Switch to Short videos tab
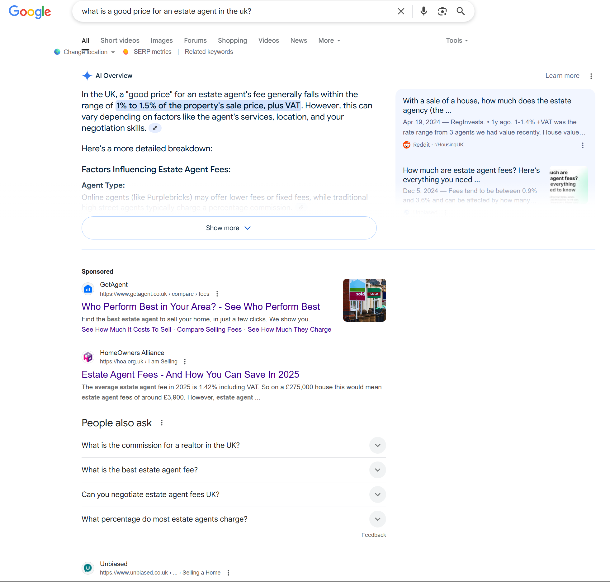610x582 pixels. coord(120,40)
